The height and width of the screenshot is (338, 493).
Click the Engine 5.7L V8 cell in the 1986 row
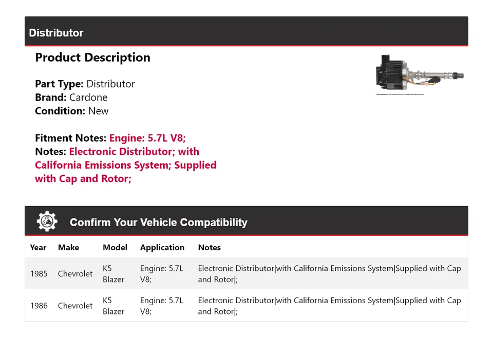(162, 306)
